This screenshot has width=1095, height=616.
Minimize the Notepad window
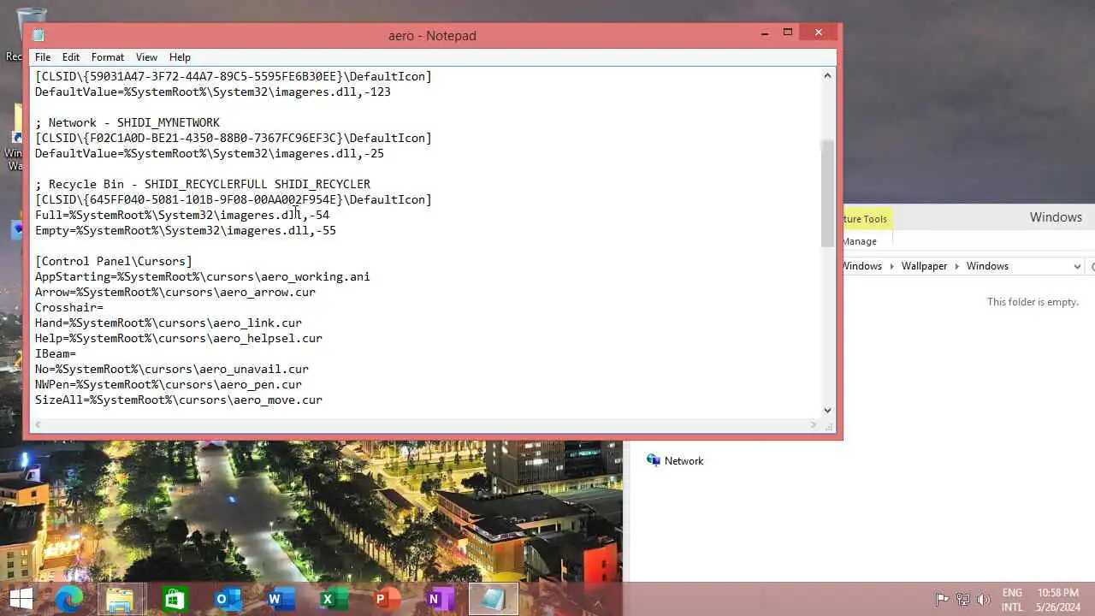(x=765, y=33)
